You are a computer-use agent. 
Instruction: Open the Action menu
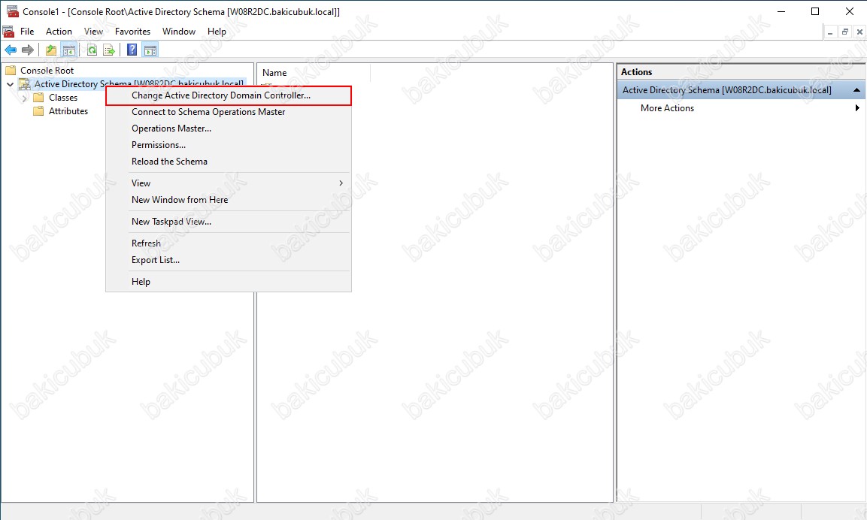pos(59,32)
